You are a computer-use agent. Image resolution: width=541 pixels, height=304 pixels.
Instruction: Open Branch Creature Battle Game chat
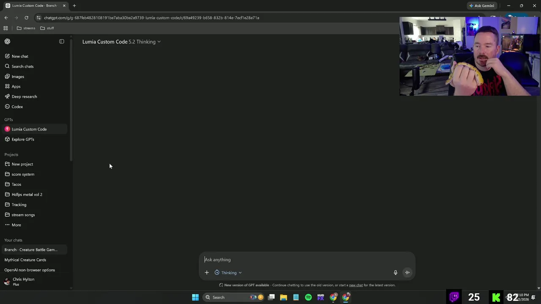coord(34,250)
